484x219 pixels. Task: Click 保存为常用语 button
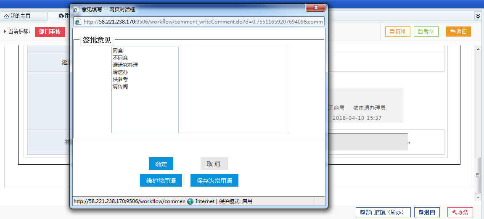point(214,180)
